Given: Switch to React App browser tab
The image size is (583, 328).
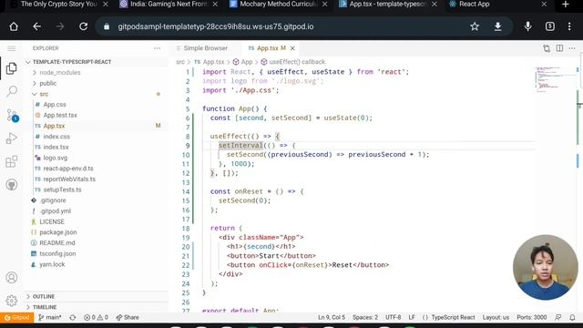Looking at the screenshot, I should click(x=474, y=4).
